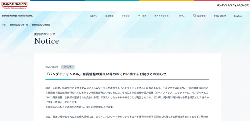Open the お問い合わせ contact page

pyautogui.click(x=220, y=16)
